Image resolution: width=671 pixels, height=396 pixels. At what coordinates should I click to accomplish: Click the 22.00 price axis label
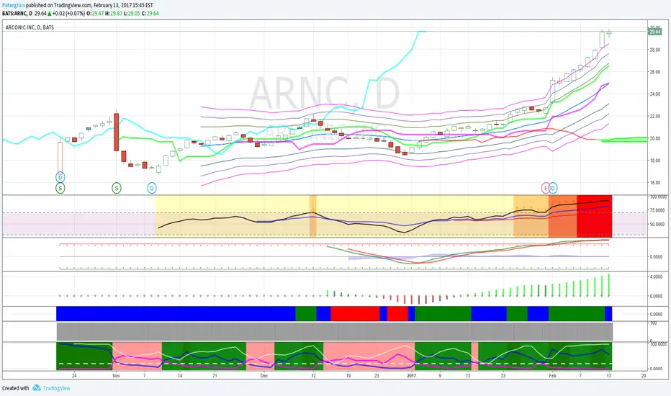(654, 117)
